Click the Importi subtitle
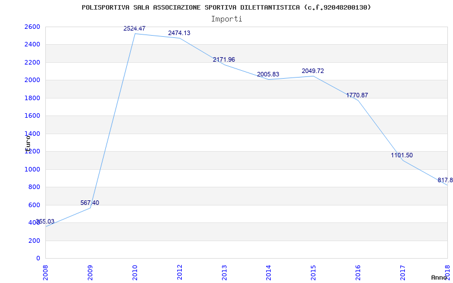The height and width of the screenshot is (283, 453). click(x=226, y=19)
